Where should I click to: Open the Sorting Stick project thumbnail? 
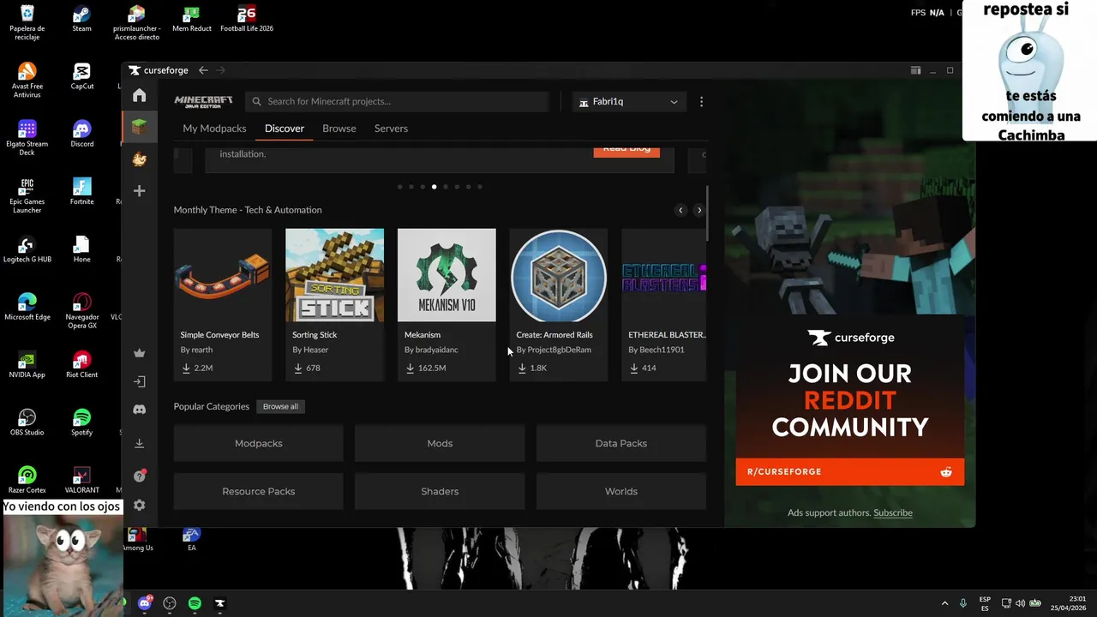pos(334,275)
